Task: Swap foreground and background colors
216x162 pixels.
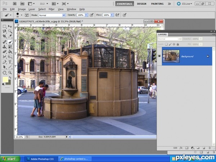Action: coord(10,77)
